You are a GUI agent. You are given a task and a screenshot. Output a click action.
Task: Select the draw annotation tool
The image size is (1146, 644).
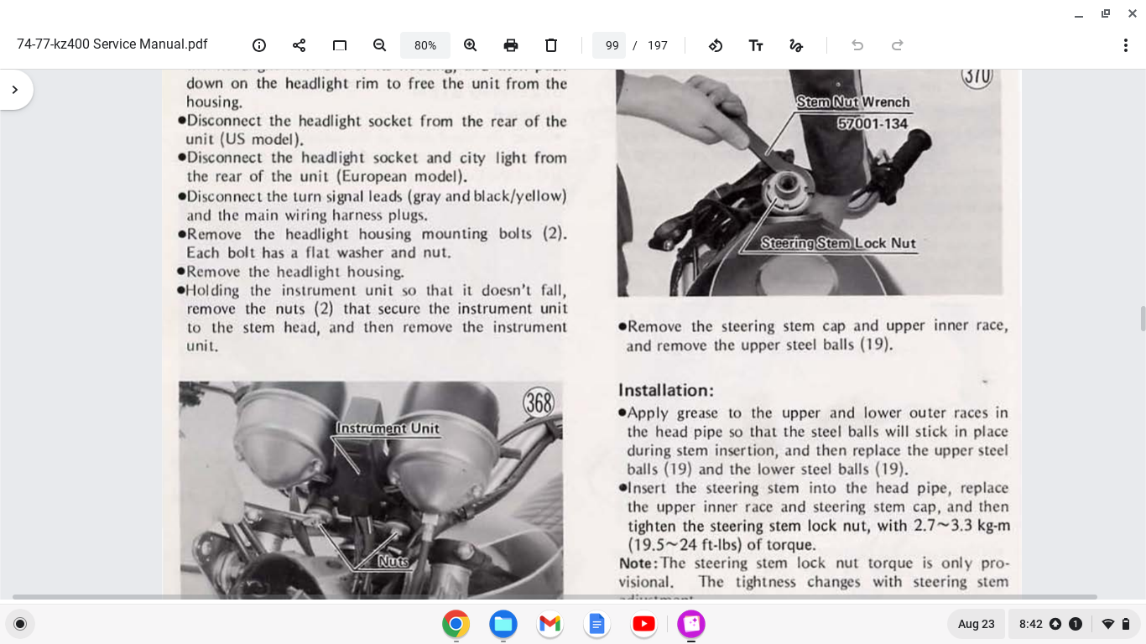pos(796,45)
